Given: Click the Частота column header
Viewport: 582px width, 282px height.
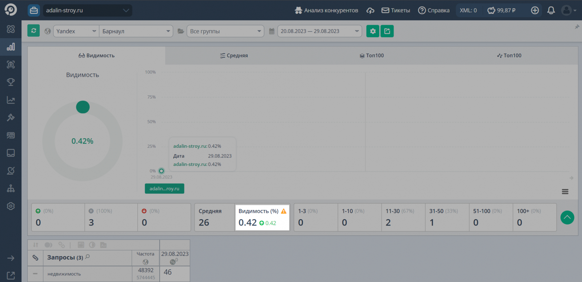Looking at the screenshot, I should [145, 258].
